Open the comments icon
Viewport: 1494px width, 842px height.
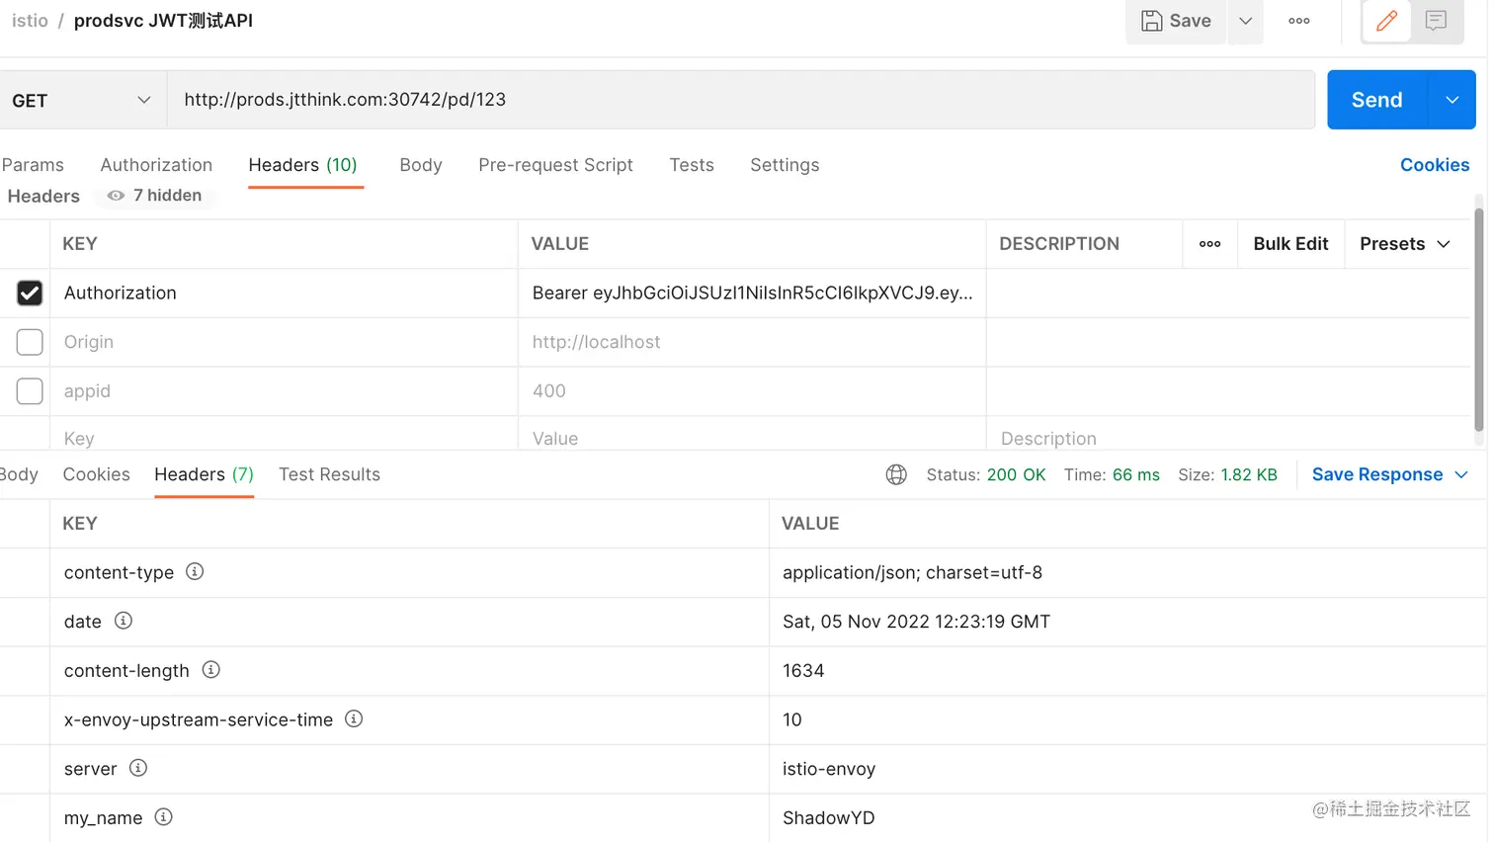pyautogui.click(x=1436, y=21)
